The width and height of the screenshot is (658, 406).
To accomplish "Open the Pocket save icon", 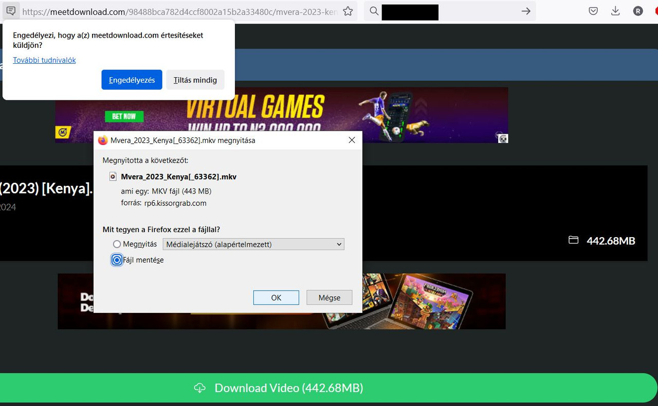I will [593, 11].
